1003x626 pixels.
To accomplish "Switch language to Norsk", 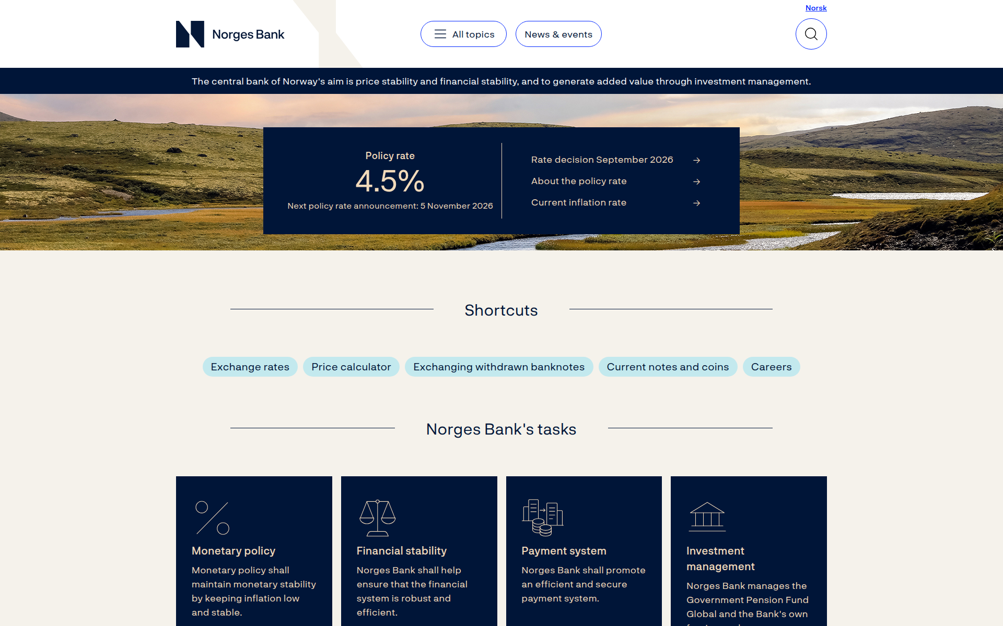I will 816,8.
